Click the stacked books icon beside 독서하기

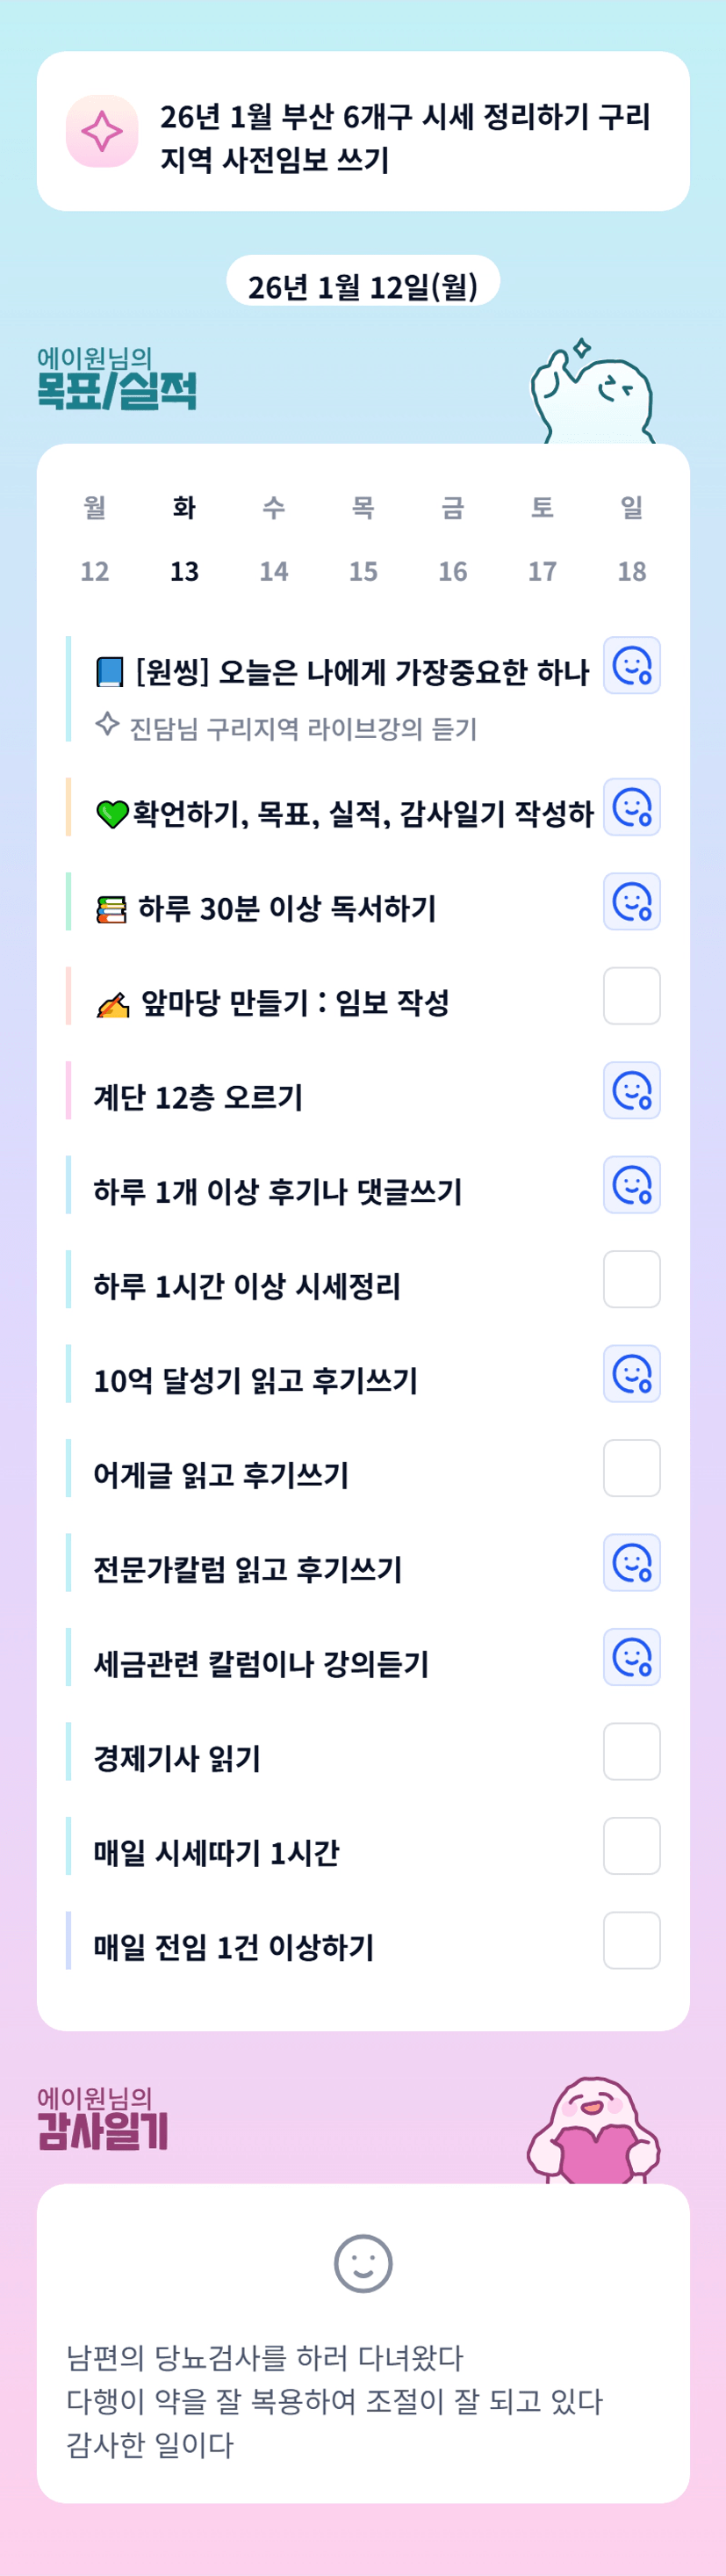[111, 909]
